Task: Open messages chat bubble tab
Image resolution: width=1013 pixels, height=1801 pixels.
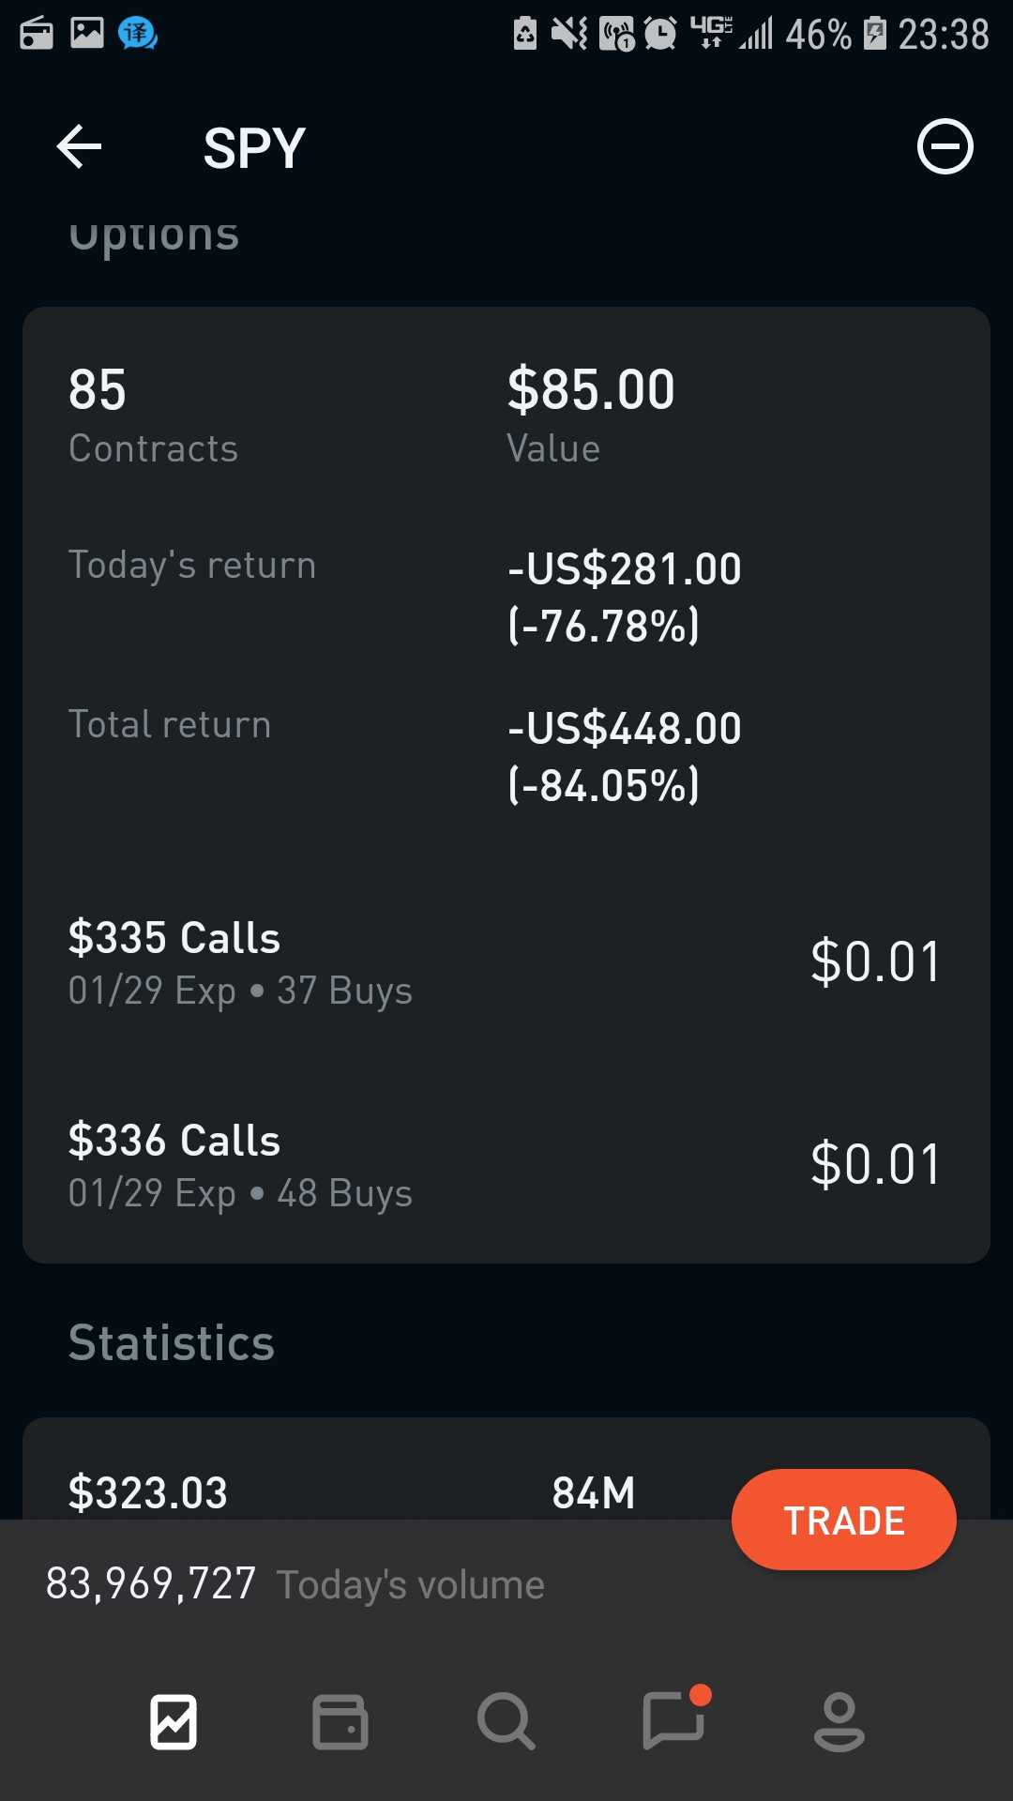Action: tap(673, 1722)
